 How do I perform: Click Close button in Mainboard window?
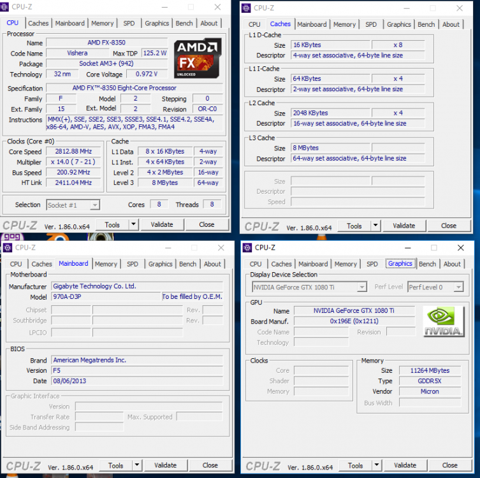pos(210,465)
